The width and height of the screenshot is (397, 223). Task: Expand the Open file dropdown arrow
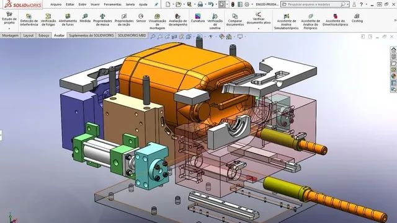[184, 4]
